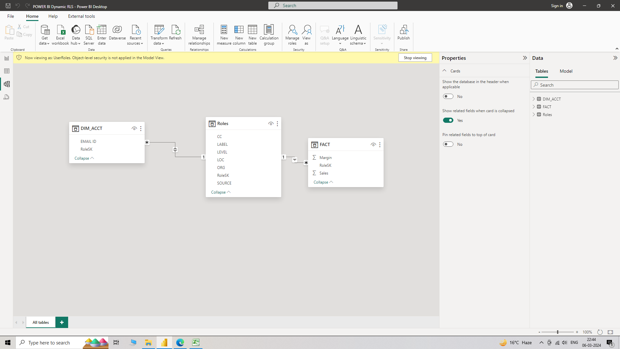Toggle Show the database in header

tap(448, 96)
